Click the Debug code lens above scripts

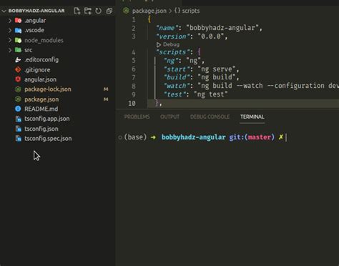point(168,44)
